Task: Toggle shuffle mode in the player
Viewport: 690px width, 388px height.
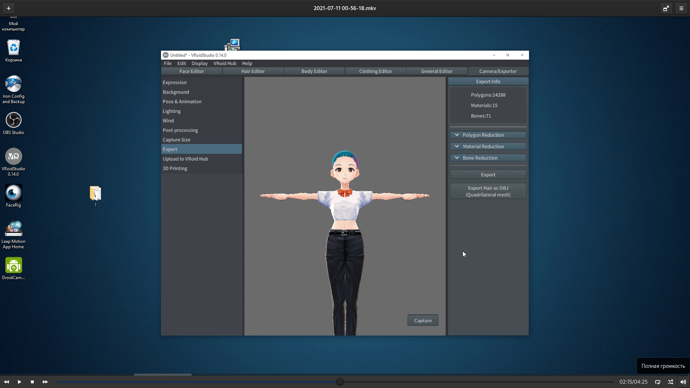Action: [x=671, y=382]
